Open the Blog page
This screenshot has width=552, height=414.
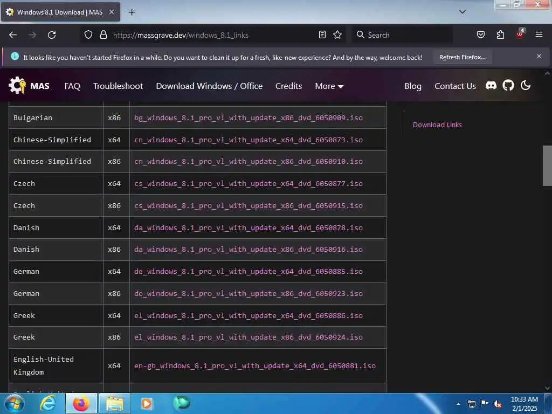[412, 86]
